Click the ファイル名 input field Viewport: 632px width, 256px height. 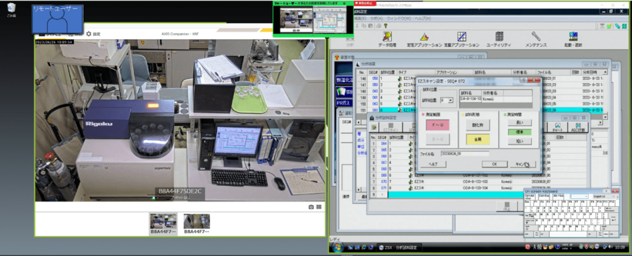(x=464, y=153)
